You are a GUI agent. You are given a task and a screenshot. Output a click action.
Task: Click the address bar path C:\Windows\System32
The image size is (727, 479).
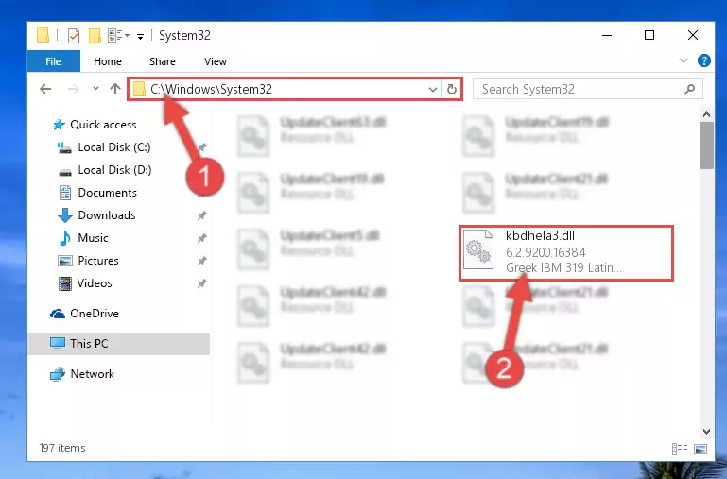pos(211,89)
